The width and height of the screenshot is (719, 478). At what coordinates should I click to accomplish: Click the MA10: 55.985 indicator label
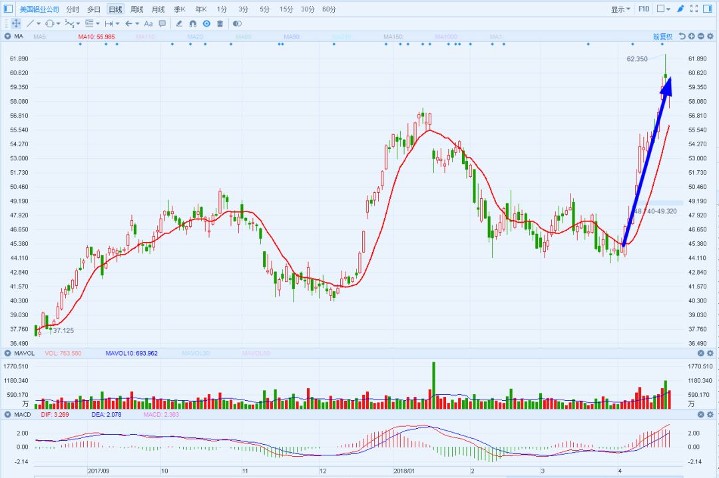pos(97,37)
